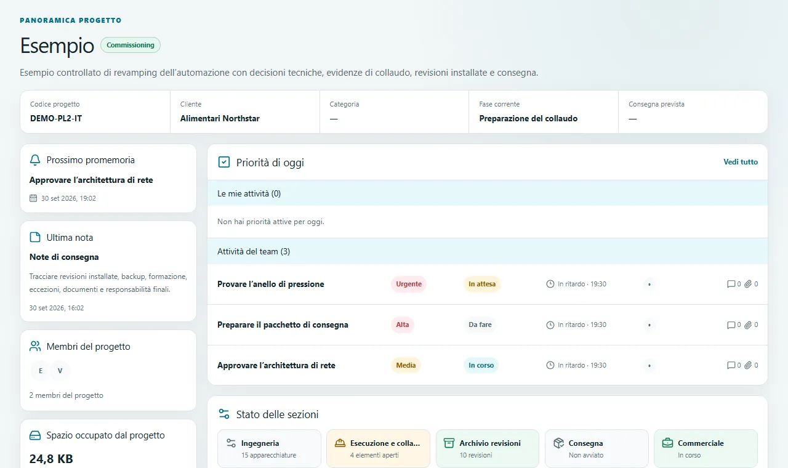The width and height of the screenshot is (788, 468).
Task: Click the DEMO-PL2-IT project code
Action: click(56, 118)
